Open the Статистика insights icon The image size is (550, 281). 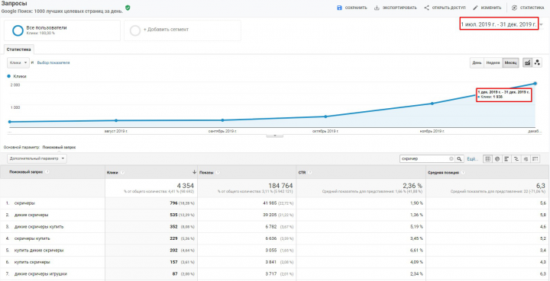click(514, 8)
